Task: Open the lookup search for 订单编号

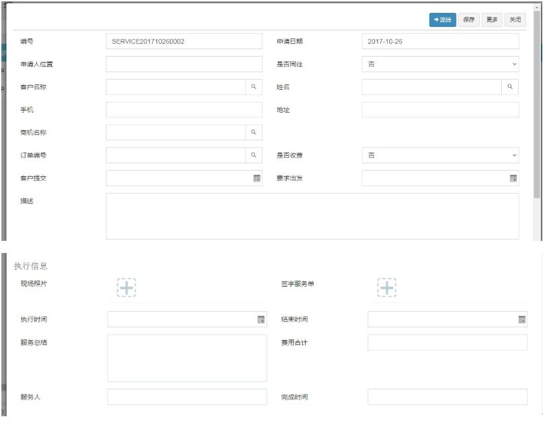Action: pos(254,156)
